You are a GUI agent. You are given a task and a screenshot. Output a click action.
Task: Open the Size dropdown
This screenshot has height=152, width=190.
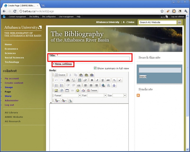tap(119, 95)
